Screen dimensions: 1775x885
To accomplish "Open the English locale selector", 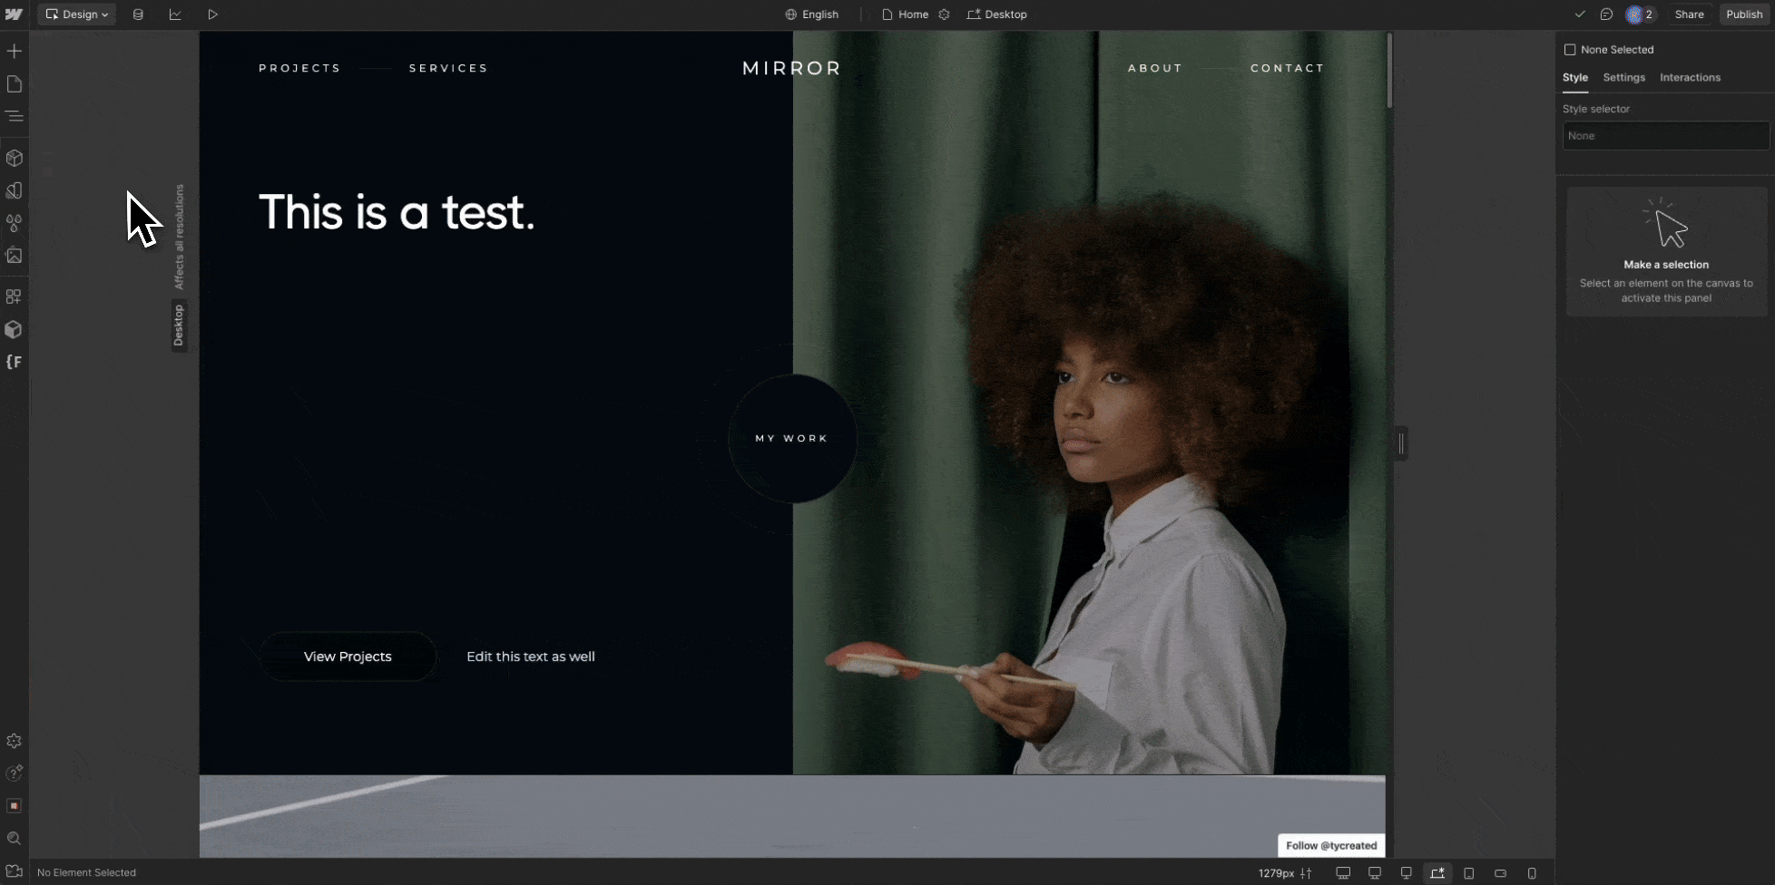I will tap(812, 15).
